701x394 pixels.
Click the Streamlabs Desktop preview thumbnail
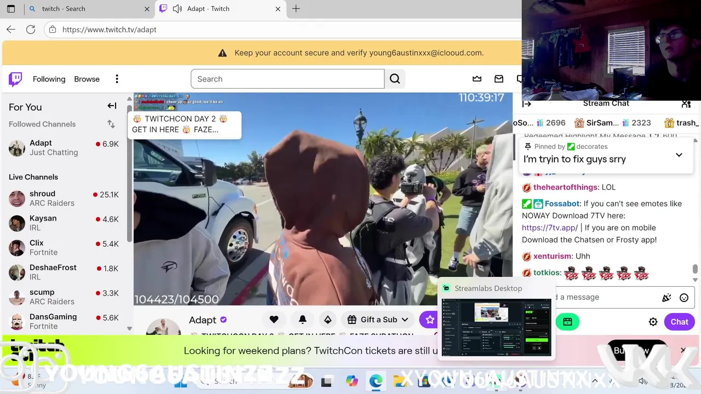click(496, 327)
